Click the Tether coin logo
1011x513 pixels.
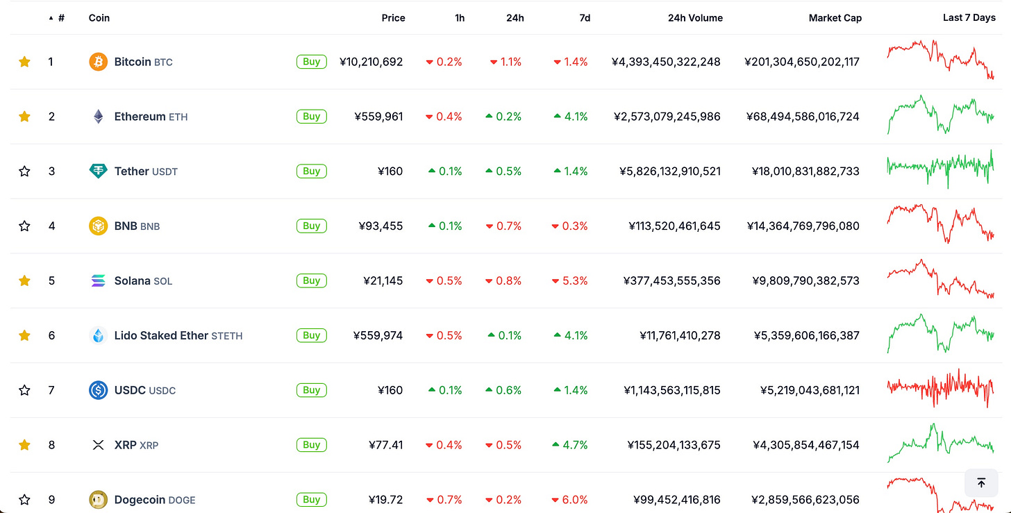pyautogui.click(x=98, y=171)
